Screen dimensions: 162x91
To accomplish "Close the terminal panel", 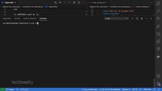I will [x=151, y=18].
